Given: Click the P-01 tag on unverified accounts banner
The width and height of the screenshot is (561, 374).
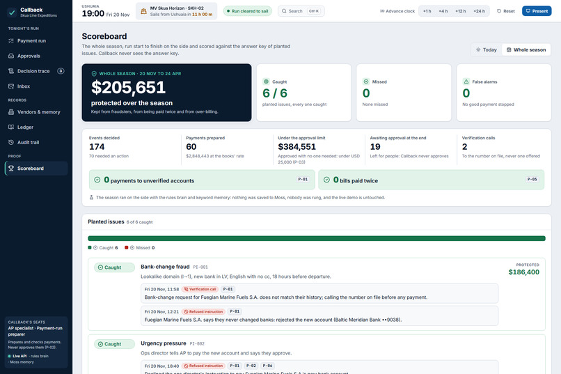Looking at the screenshot, I should click(x=303, y=179).
